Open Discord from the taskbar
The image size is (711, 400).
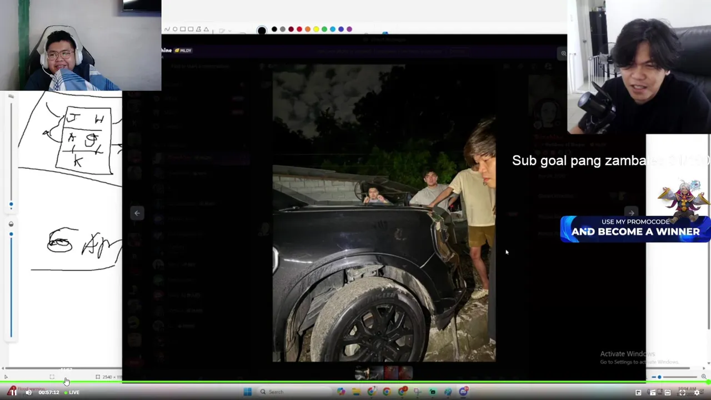(x=463, y=392)
